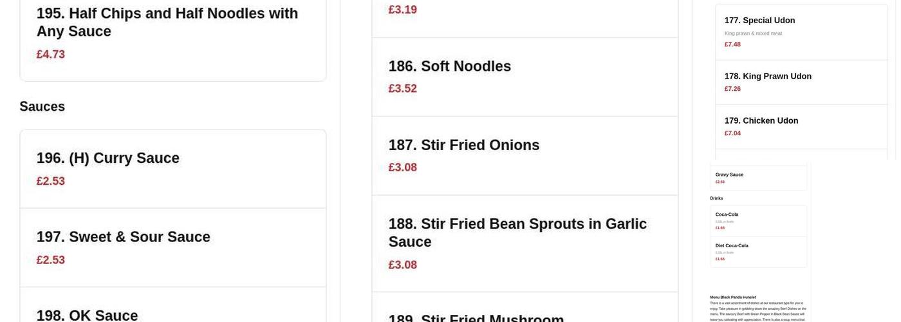This screenshot has height=322, width=901.
Task: Pick 179. Chicken Udon
Action: click(x=761, y=121)
